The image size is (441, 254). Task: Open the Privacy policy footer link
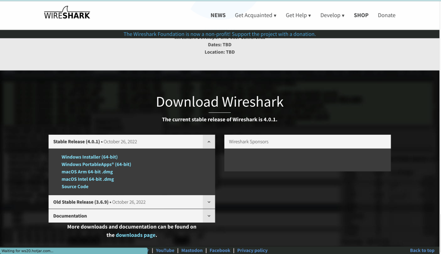point(252,250)
